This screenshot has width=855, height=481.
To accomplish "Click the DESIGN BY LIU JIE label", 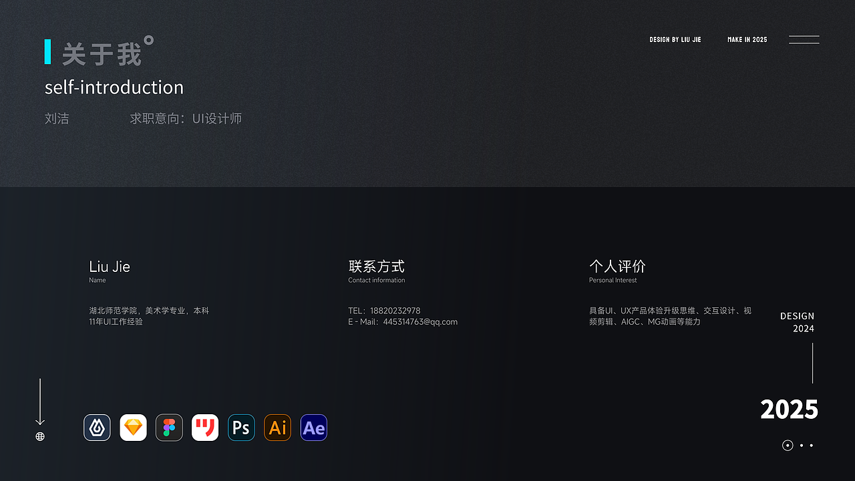I will [x=675, y=39].
